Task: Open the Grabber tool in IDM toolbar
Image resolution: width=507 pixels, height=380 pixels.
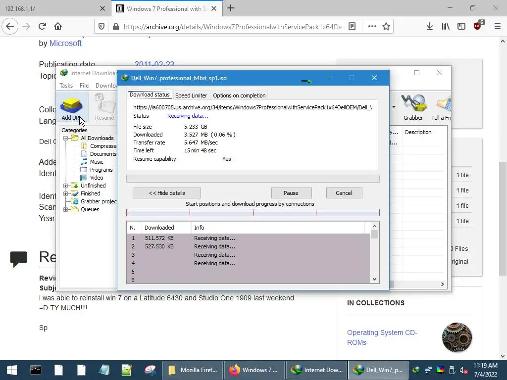Action: tap(413, 106)
